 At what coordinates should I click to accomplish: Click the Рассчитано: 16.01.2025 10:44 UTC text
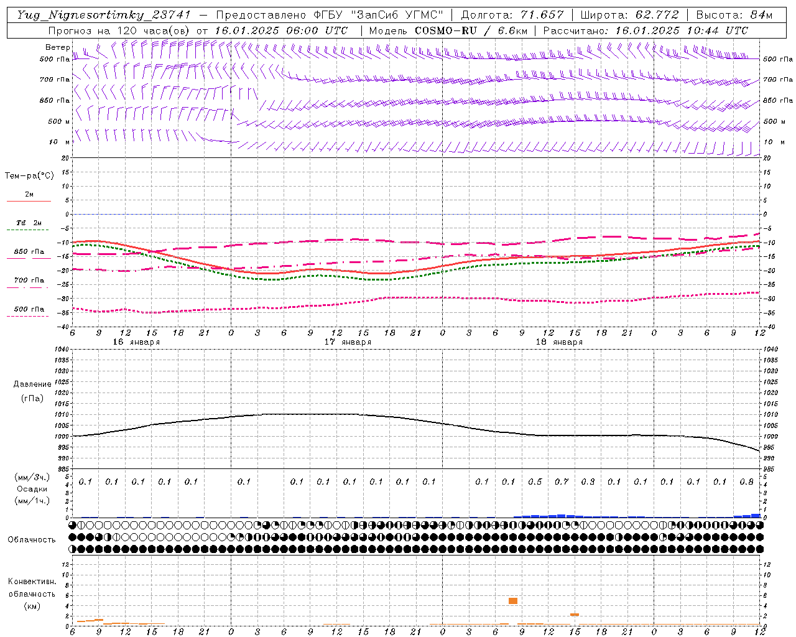646,30
